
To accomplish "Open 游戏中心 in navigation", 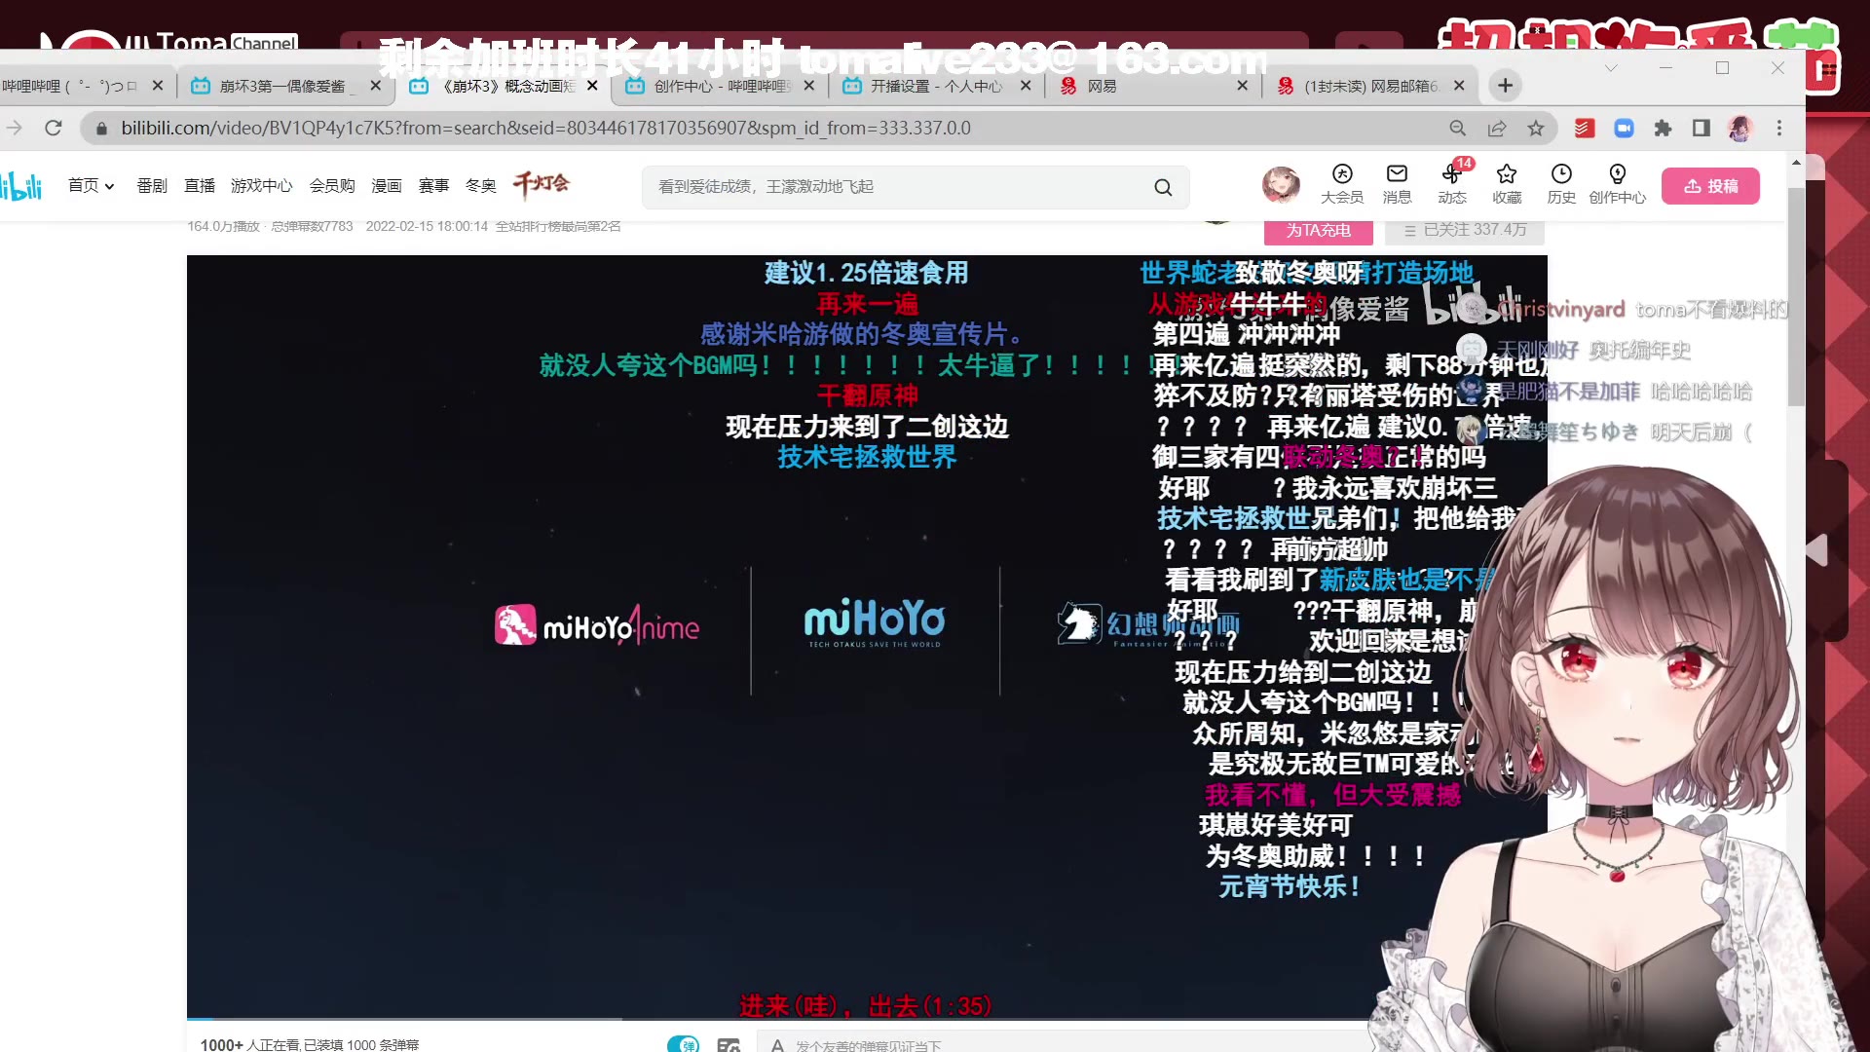I will point(261,185).
